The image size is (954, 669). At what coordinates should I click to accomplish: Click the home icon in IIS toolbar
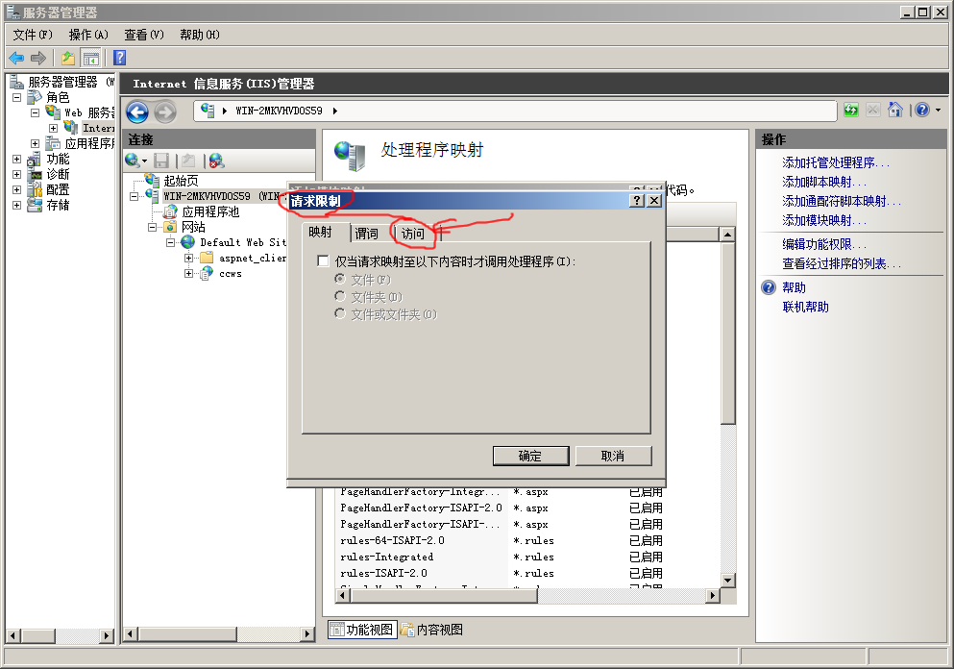(895, 111)
